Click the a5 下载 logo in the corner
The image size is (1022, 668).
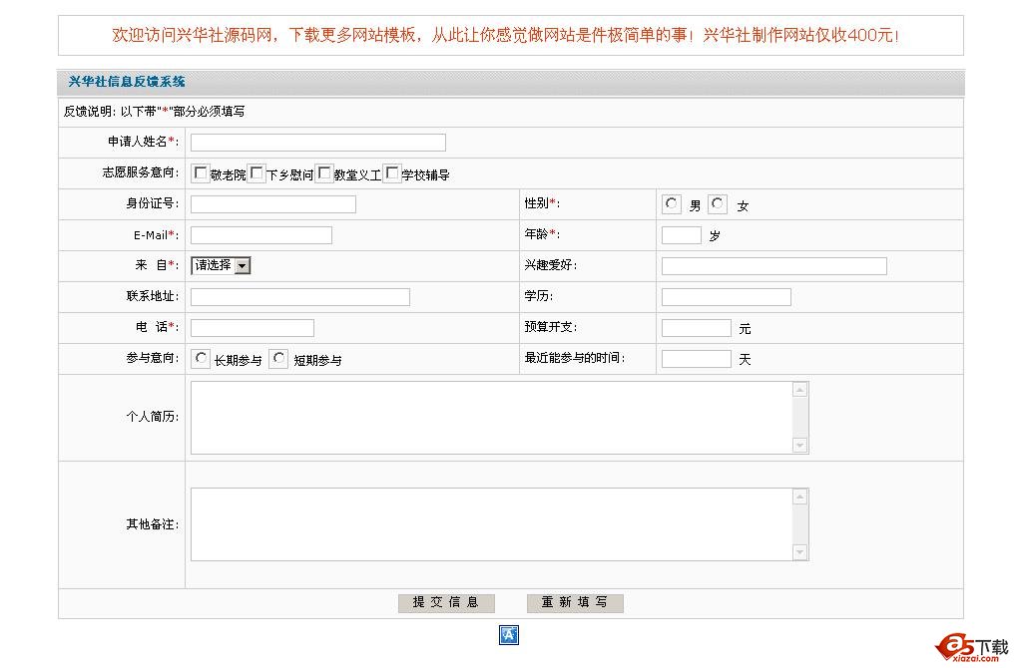tap(972, 647)
